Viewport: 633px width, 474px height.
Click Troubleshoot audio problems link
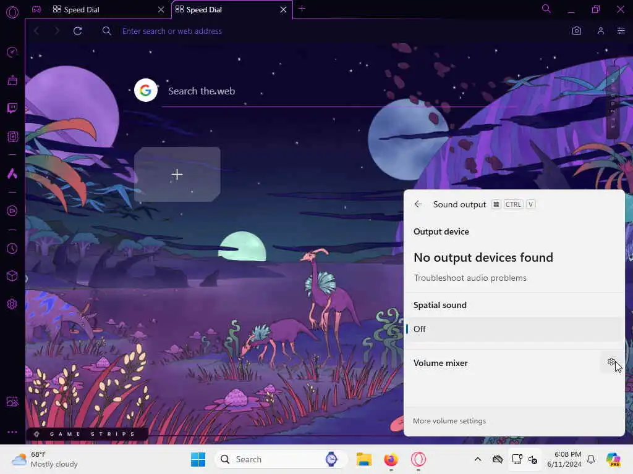[x=470, y=278]
